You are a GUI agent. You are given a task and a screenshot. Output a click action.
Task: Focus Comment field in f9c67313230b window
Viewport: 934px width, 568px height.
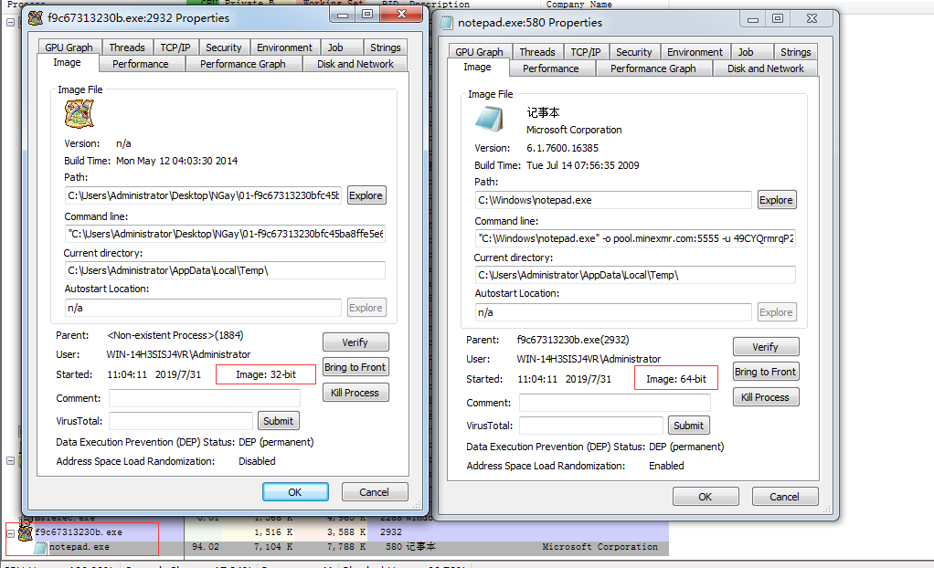click(205, 398)
